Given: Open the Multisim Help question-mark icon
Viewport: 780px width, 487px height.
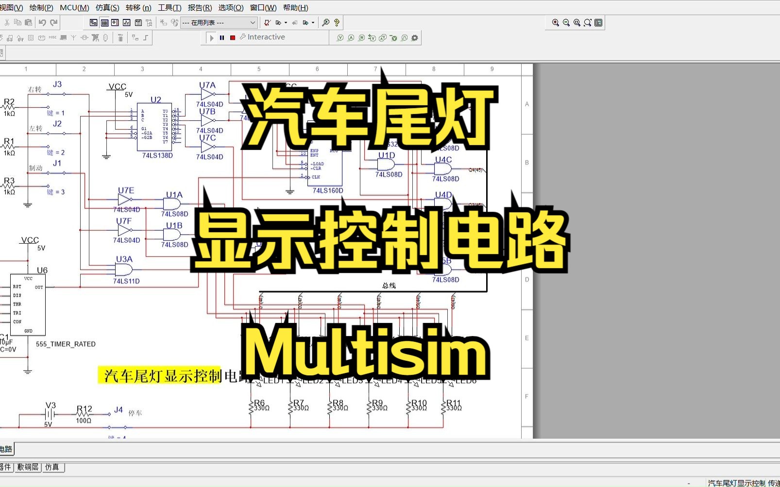Looking at the screenshot, I should pos(337,22).
